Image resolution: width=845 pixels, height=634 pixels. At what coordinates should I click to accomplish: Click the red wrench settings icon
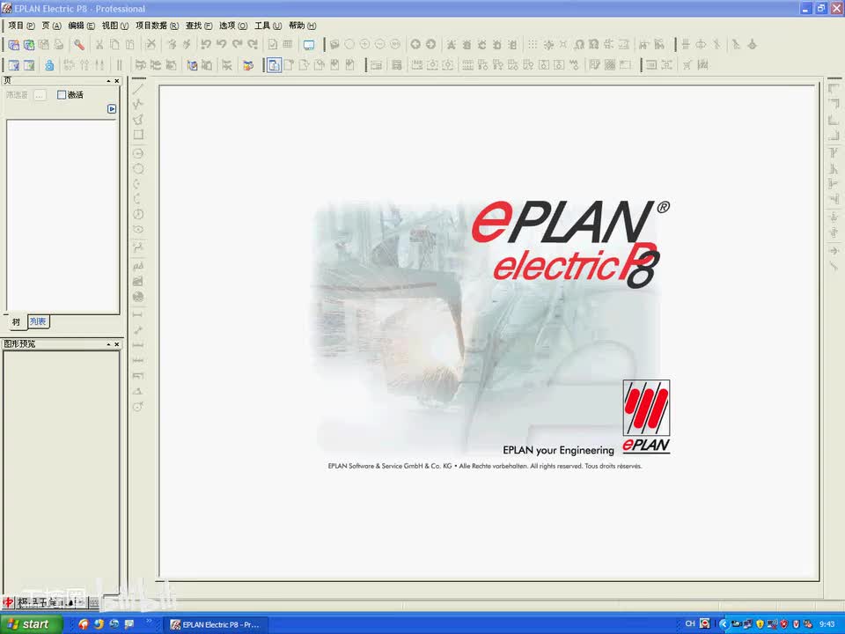tap(79, 45)
